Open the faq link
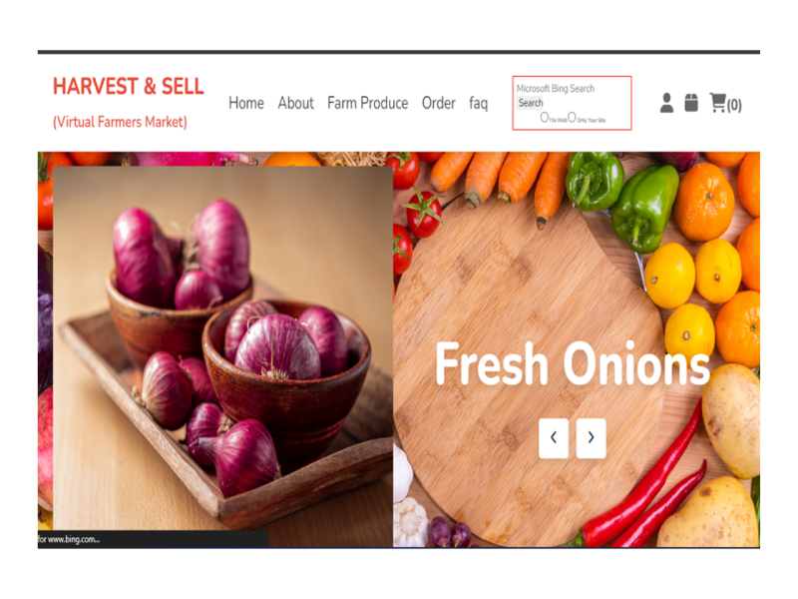The image size is (798, 599). [479, 104]
